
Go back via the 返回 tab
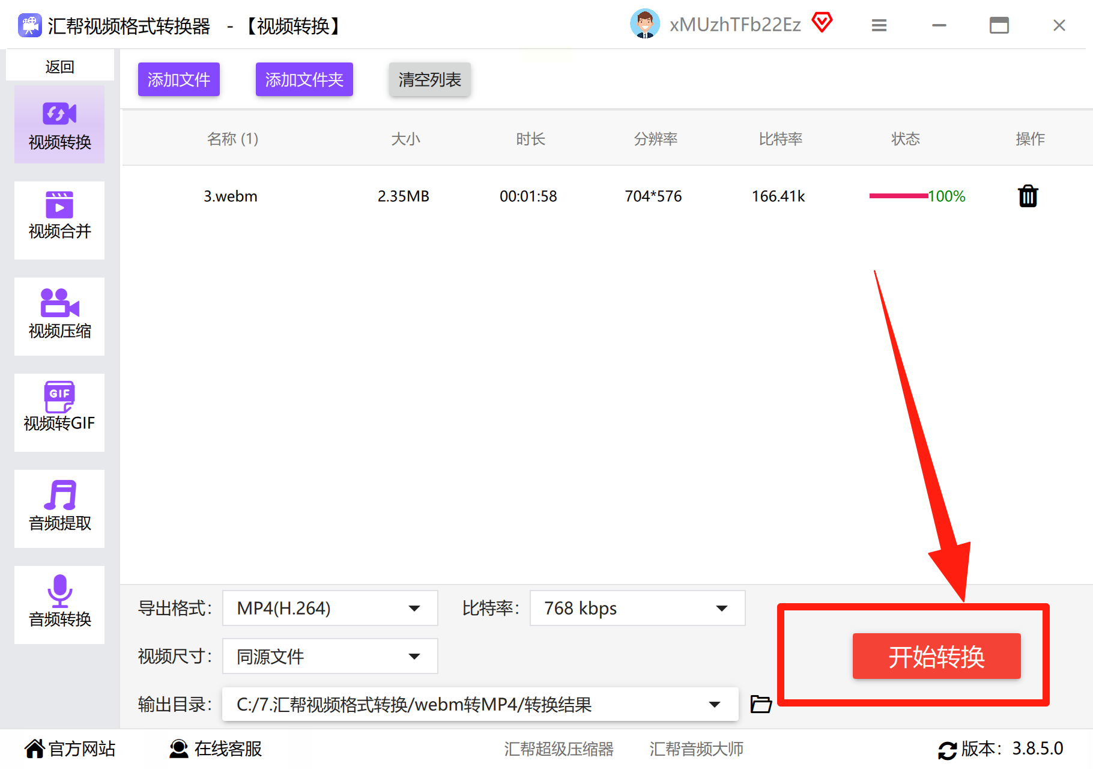pos(60,66)
